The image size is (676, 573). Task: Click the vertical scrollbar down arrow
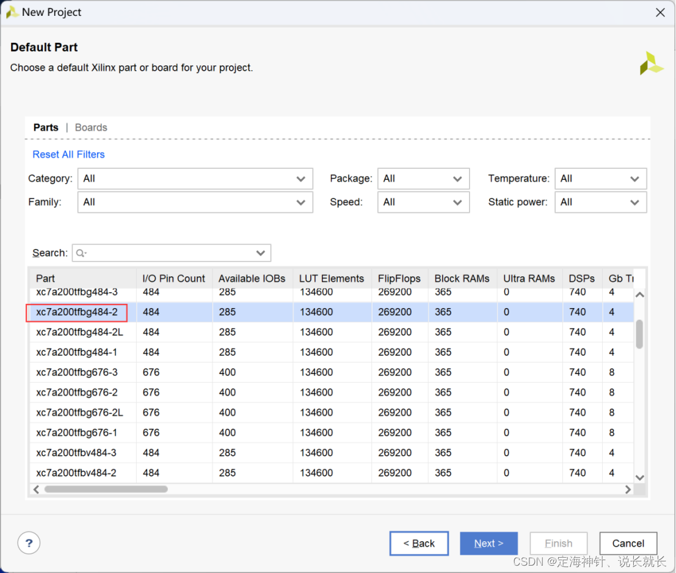(x=640, y=478)
